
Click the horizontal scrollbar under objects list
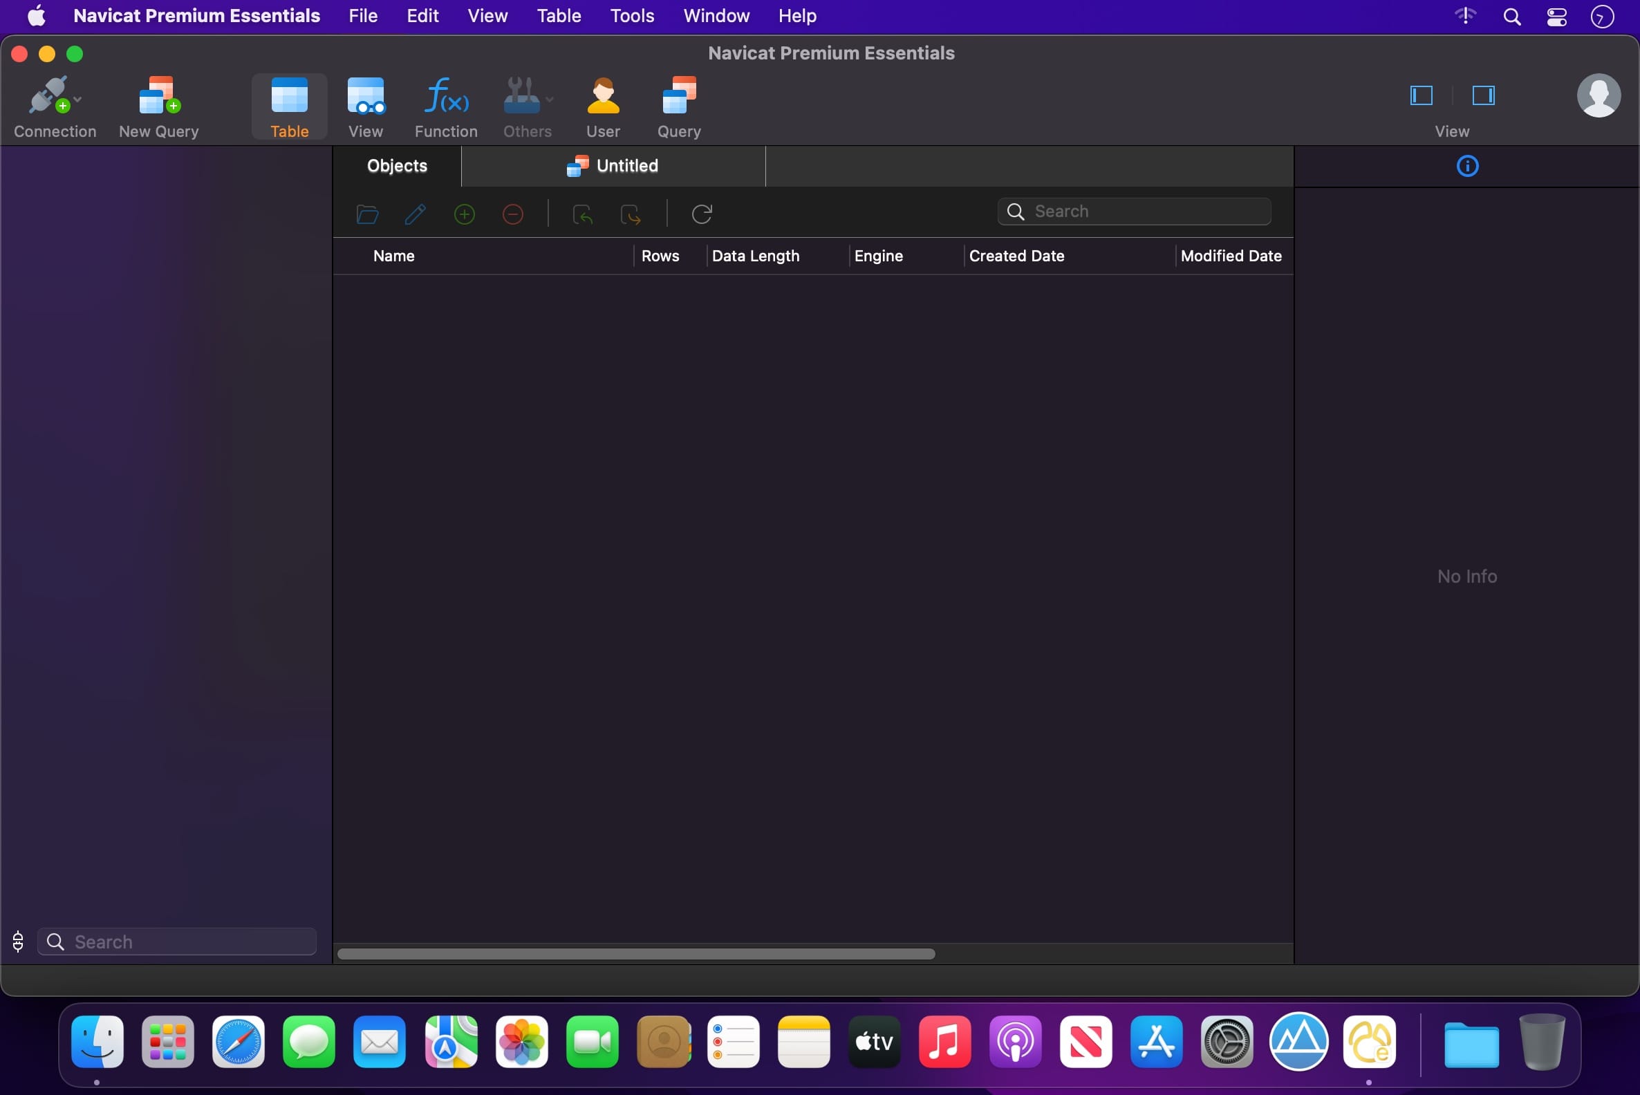click(636, 954)
